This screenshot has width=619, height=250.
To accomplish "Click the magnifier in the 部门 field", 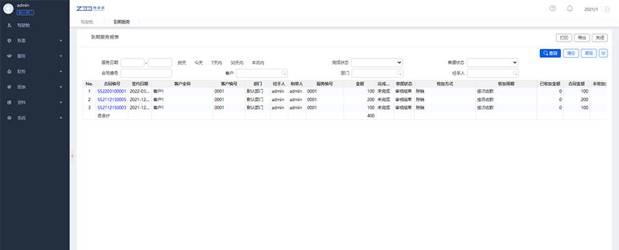I will (x=399, y=73).
